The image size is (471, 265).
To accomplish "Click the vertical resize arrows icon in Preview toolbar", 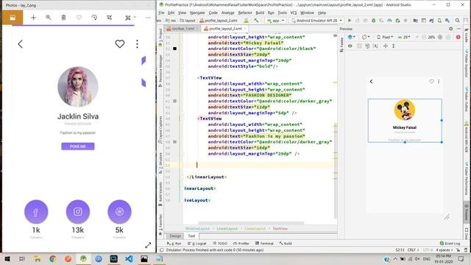I will pyautogui.click(x=393, y=46).
